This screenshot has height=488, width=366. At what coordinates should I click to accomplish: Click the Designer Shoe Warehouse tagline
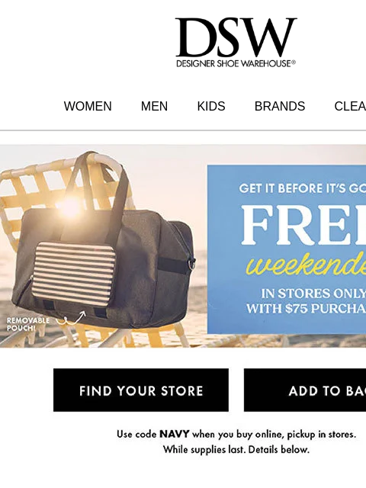pos(236,63)
